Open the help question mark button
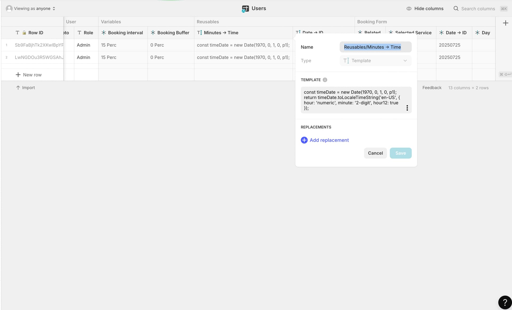This screenshot has width=512, height=310. 505,302
